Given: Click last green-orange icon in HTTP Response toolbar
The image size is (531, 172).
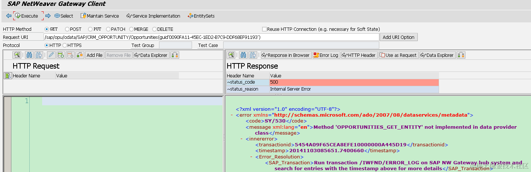Looking at the screenshot, I should pyautogui.click(x=461, y=55).
